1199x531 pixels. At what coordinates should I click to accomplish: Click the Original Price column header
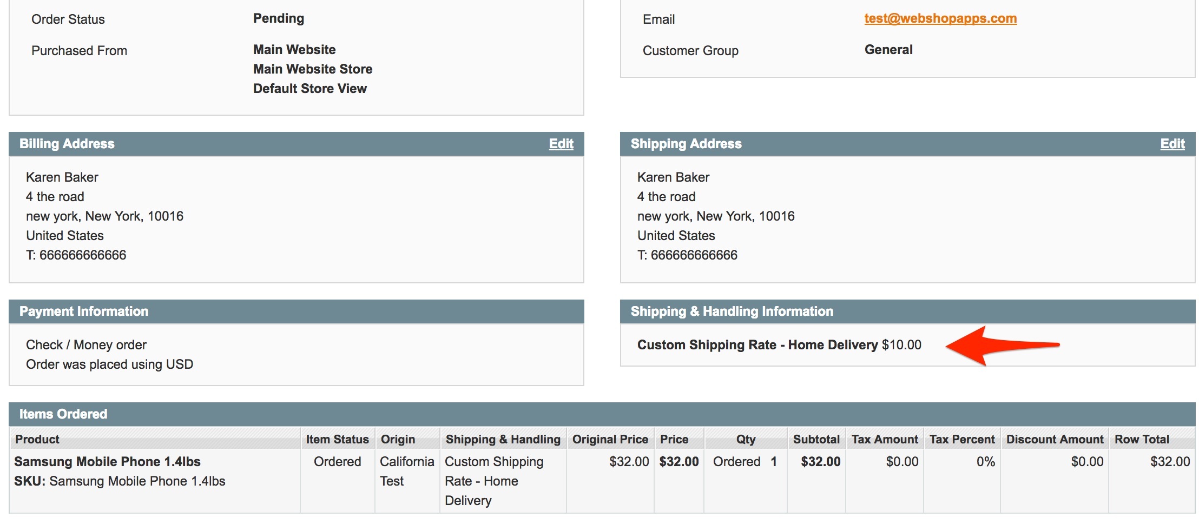(610, 439)
